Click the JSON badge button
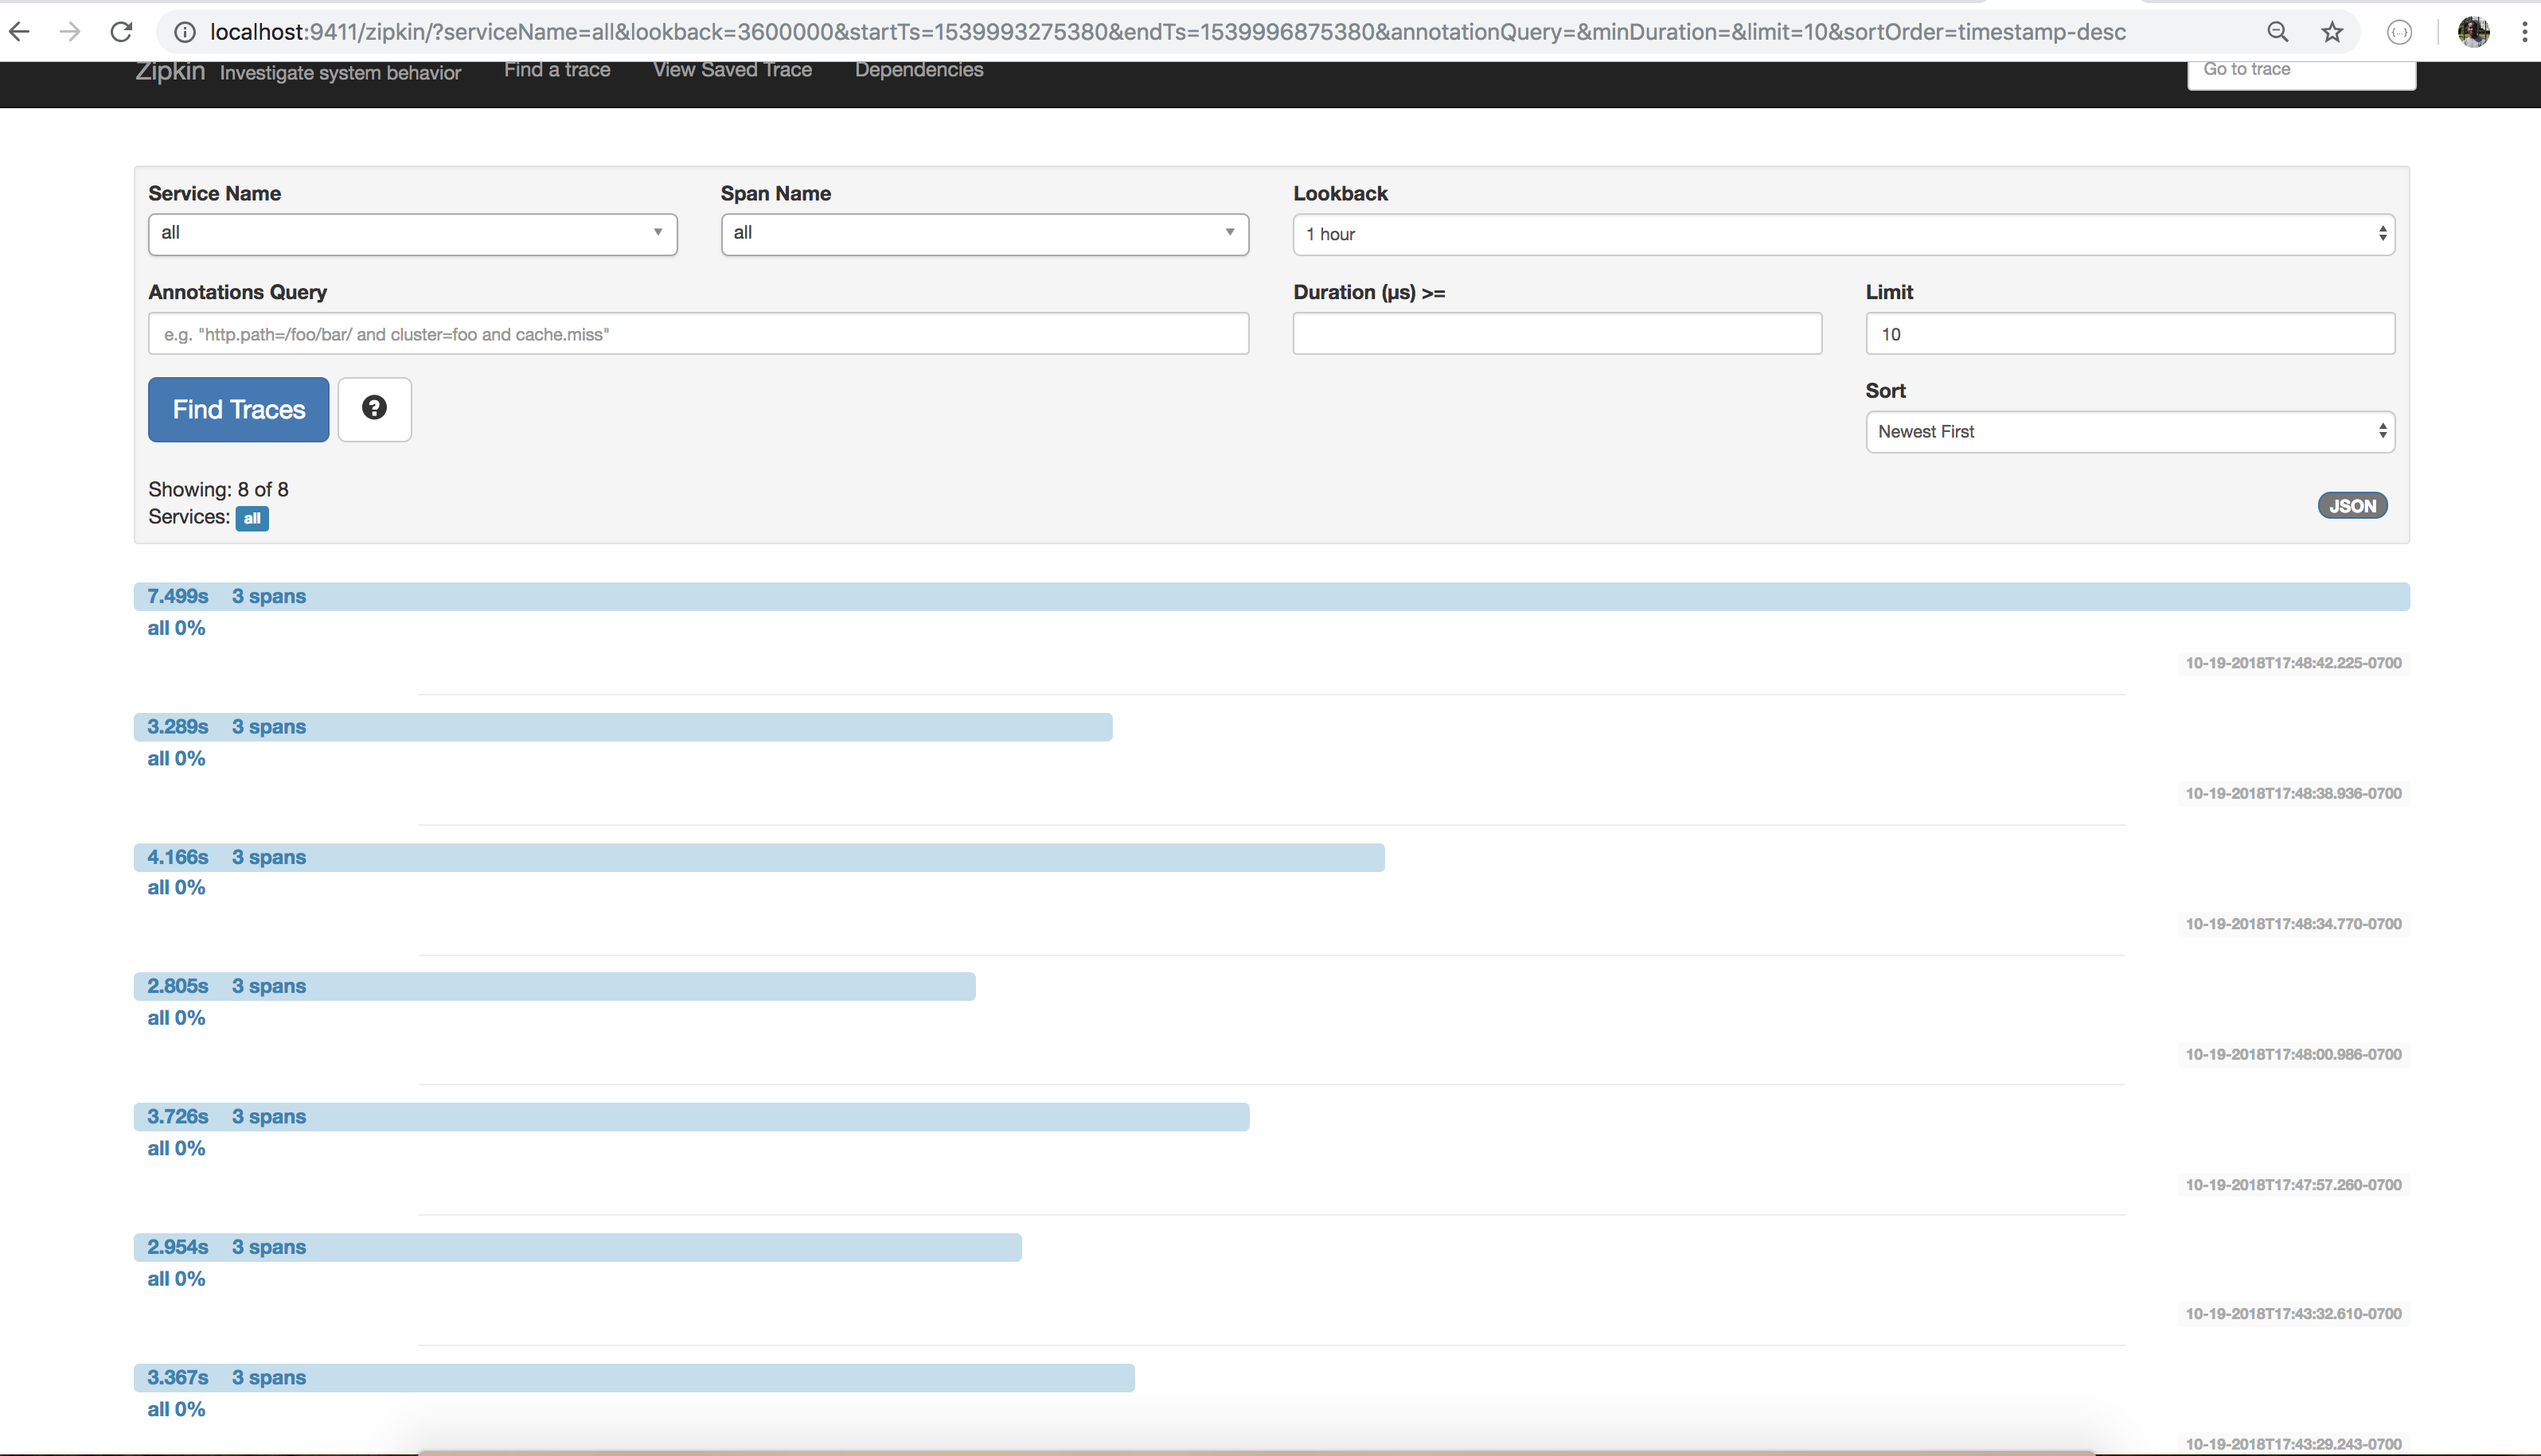Viewport: 2541px width, 1456px height. coord(2352,506)
